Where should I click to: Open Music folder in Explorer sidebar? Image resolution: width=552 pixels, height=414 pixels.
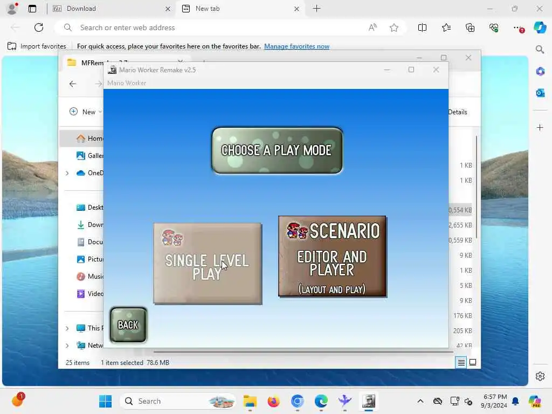(x=90, y=277)
